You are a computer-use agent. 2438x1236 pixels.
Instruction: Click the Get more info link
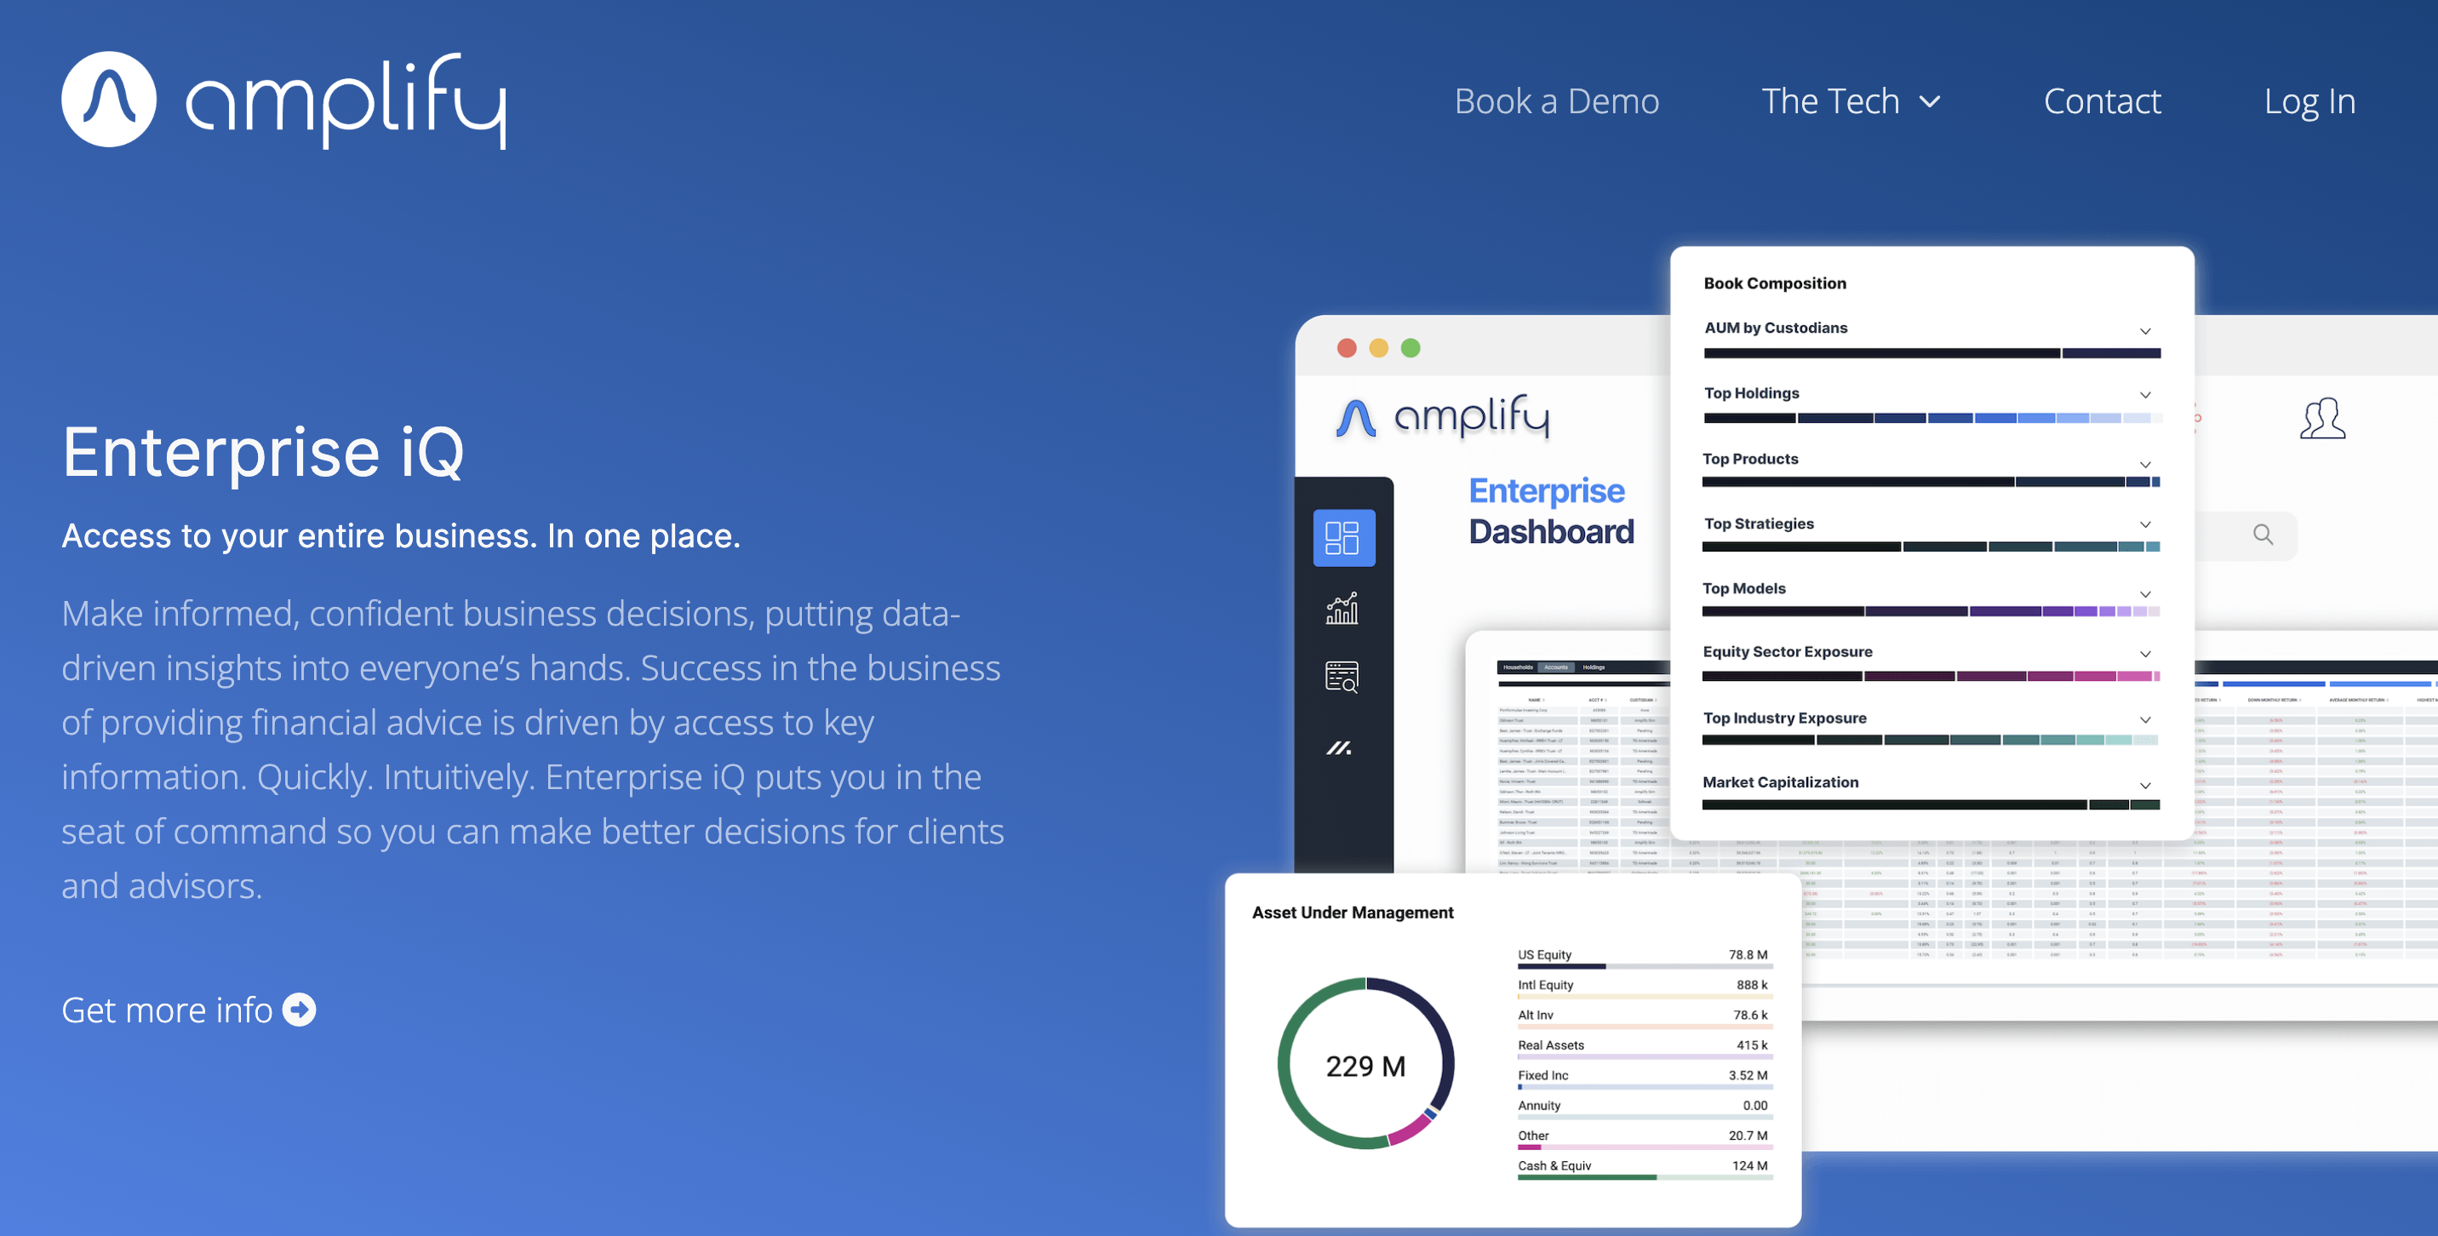click(x=189, y=1009)
